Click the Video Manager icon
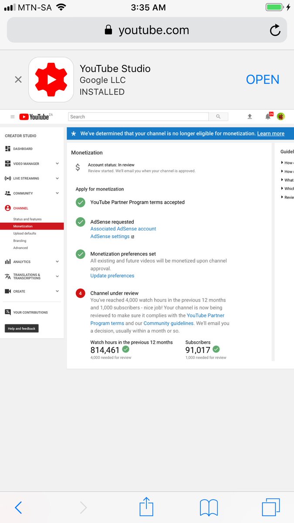This screenshot has width=294, height=523. (x=8, y=164)
